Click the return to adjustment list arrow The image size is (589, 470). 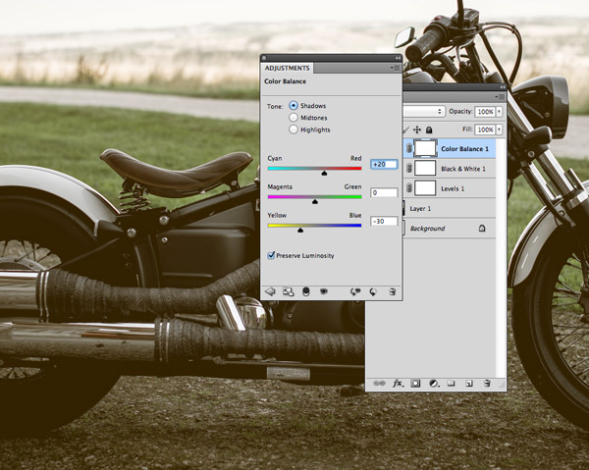tap(270, 291)
